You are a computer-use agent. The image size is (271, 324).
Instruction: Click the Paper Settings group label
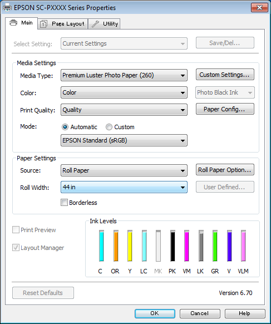(x=36, y=158)
